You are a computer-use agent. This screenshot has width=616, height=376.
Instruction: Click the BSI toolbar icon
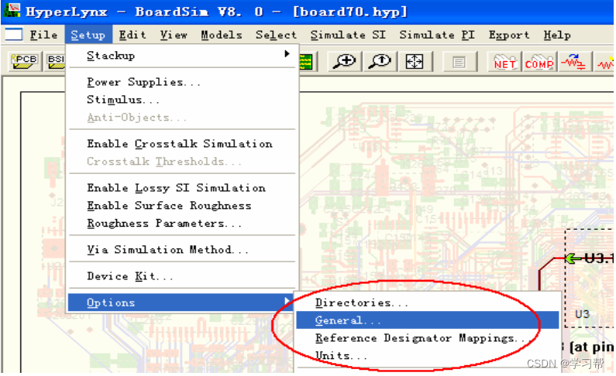pos(55,62)
